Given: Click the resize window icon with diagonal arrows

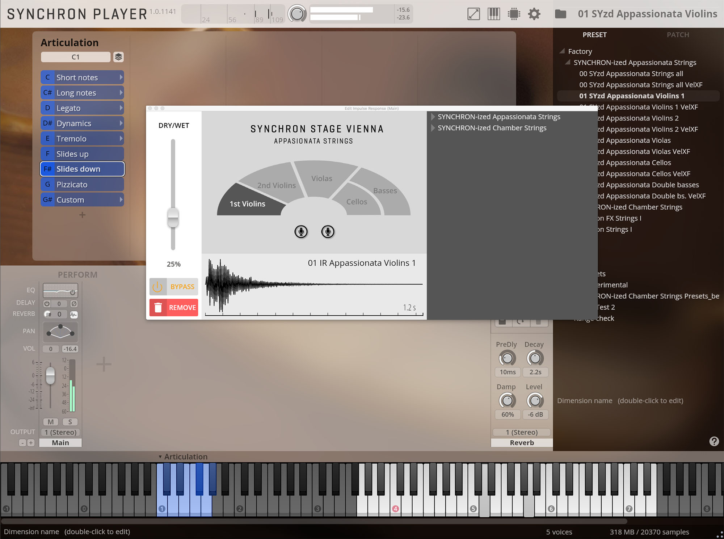Looking at the screenshot, I should pyautogui.click(x=473, y=14).
